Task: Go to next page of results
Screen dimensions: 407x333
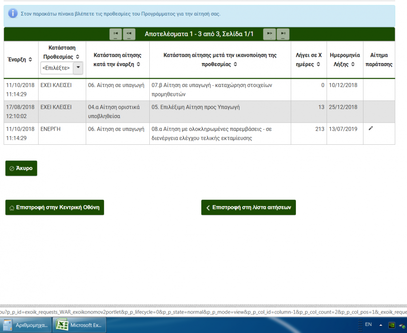Action: (x=269, y=34)
